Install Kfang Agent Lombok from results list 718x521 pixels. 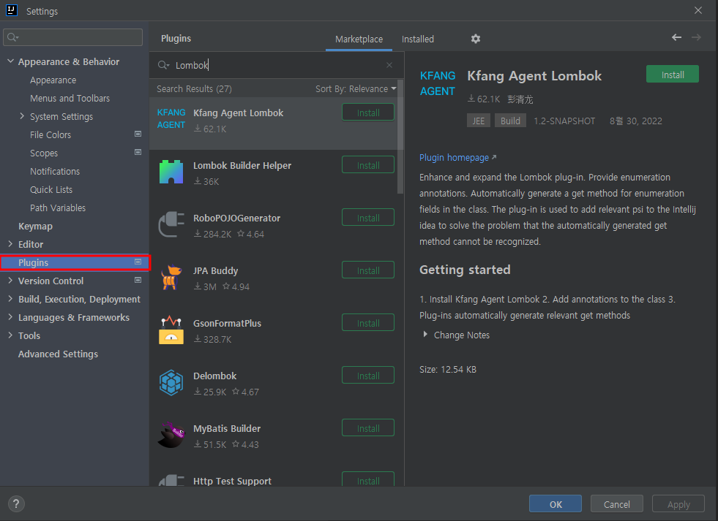click(368, 113)
